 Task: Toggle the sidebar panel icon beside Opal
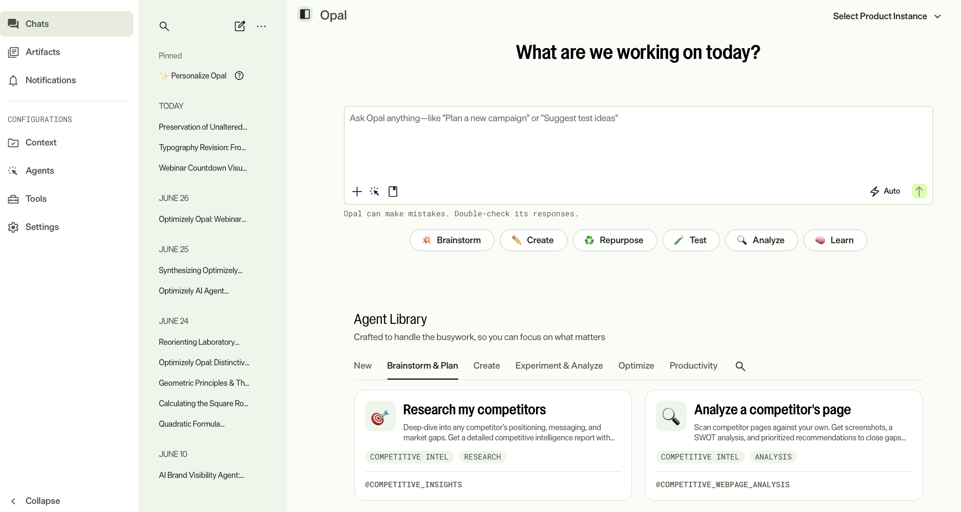click(305, 14)
